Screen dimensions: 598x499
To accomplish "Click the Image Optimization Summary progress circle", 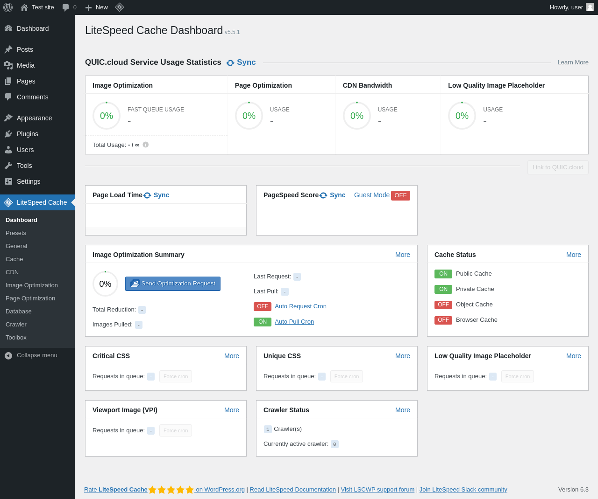I will click(105, 284).
